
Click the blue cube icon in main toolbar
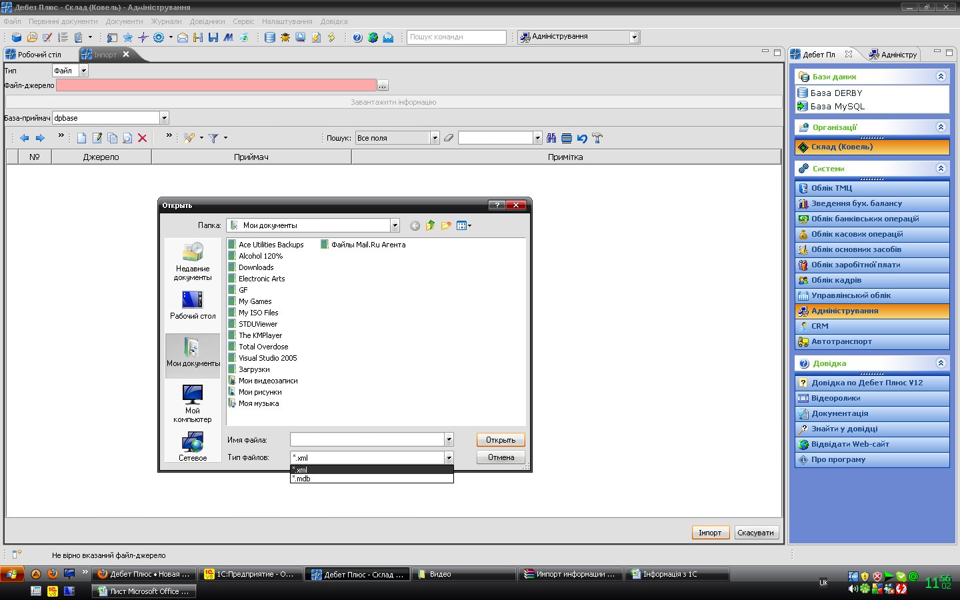pyautogui.click(x=17, y=37)
